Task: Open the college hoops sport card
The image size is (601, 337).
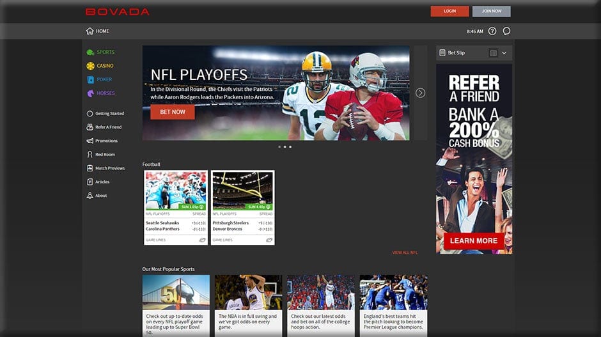Action: point(321,306)
